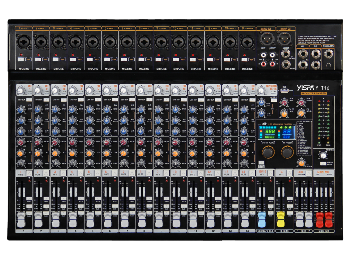Click the channel 4 orange FX knob

tap(72, 153)
